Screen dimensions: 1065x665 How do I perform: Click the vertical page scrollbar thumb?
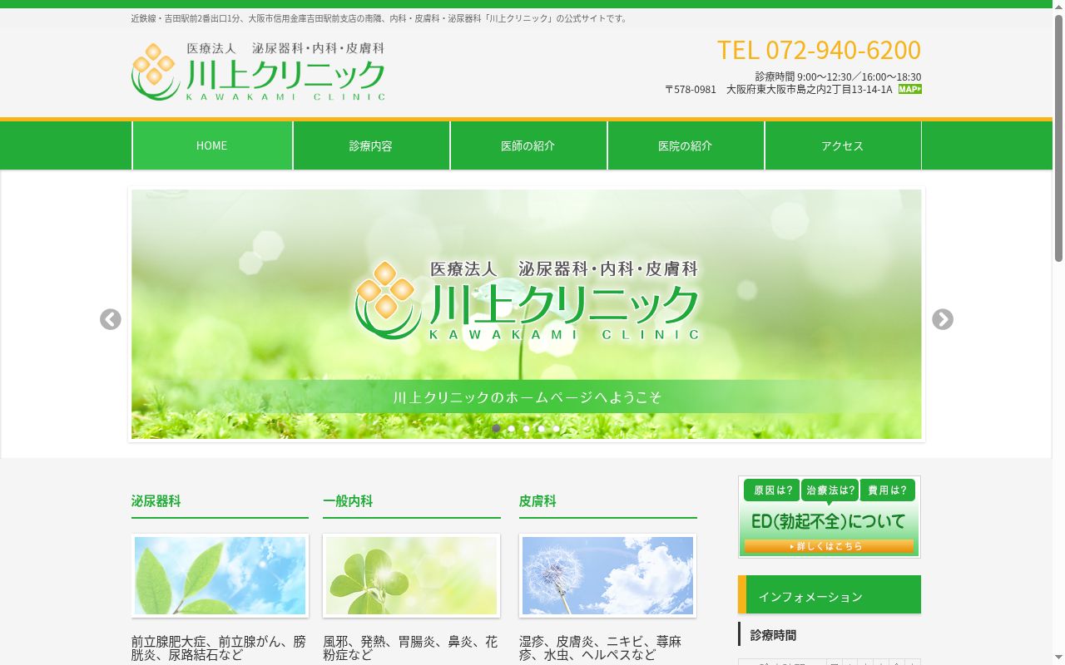coord(1058,137)
